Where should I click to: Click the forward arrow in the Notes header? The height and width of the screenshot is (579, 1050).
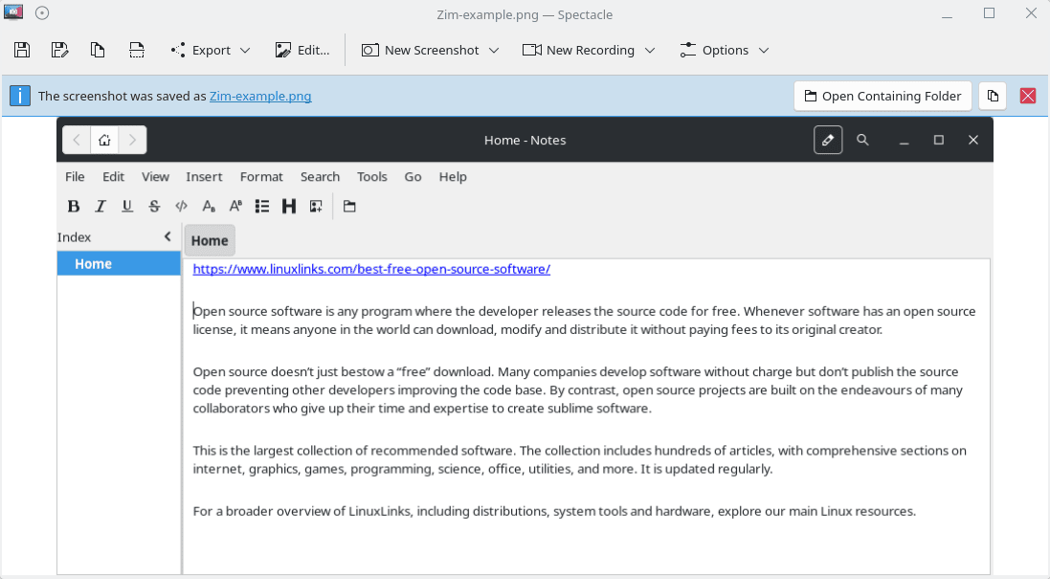[x=133, y=140]
